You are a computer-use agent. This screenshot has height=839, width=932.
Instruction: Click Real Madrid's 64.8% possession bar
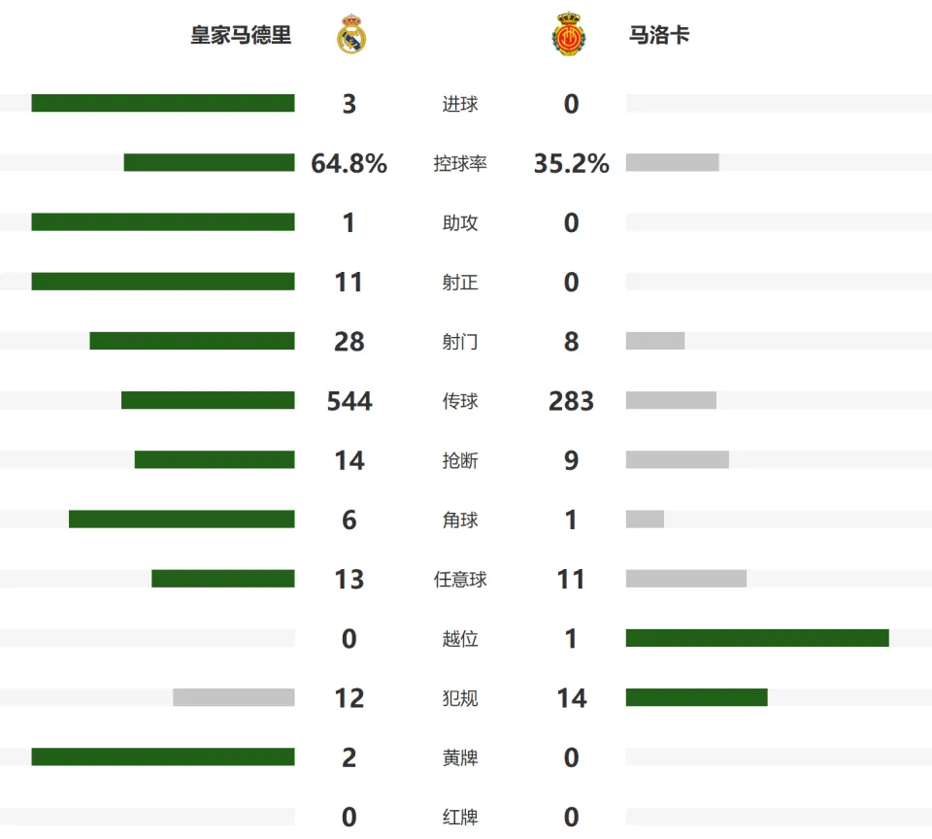coord(210,162)
